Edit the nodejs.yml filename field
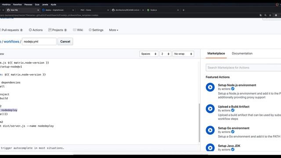 (39, 42)
